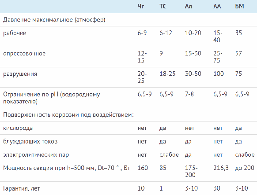Select the электролитических пар row label
The image size is (257, 195).
(x=36, y=155)
